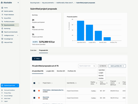
Task: Go to Sourcing tools breadcrumb
Action: click(x=35, y=3)
